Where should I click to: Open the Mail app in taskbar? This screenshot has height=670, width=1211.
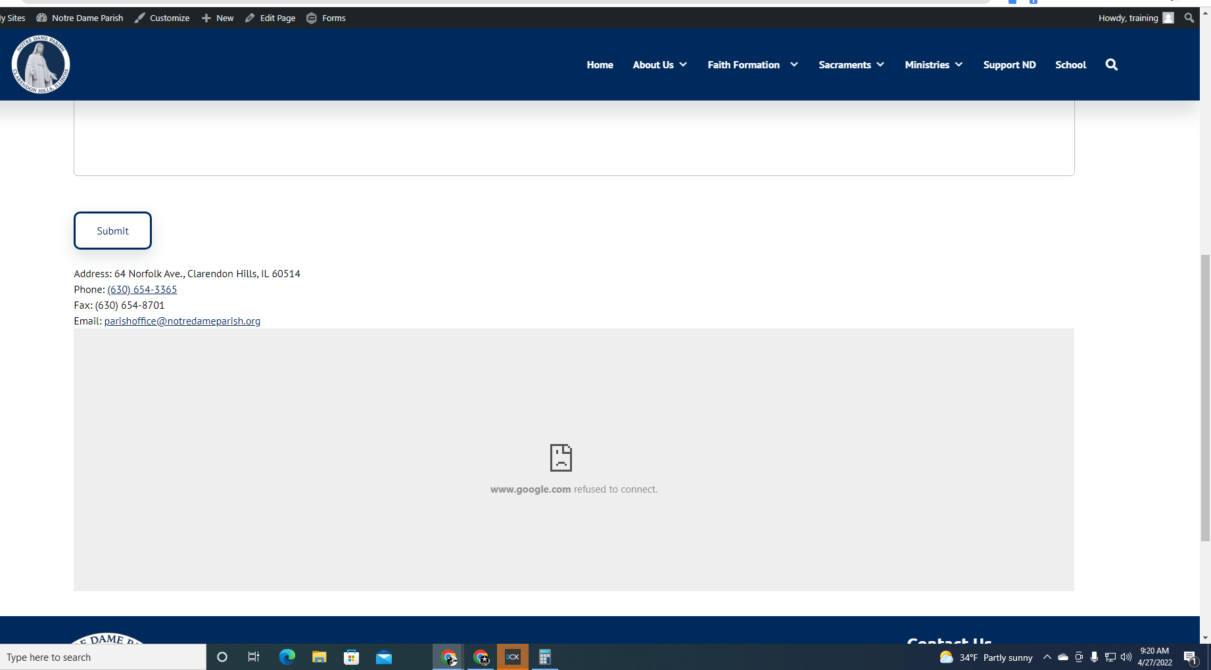coord(384,657)
